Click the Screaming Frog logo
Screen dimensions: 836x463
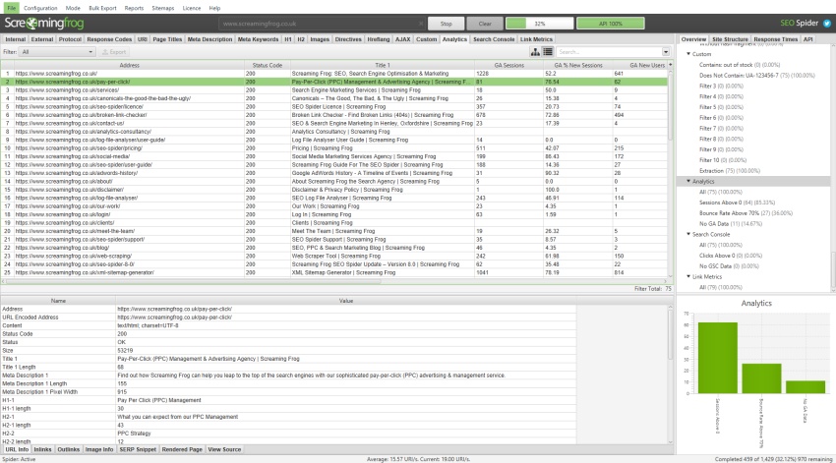[44, 23]
